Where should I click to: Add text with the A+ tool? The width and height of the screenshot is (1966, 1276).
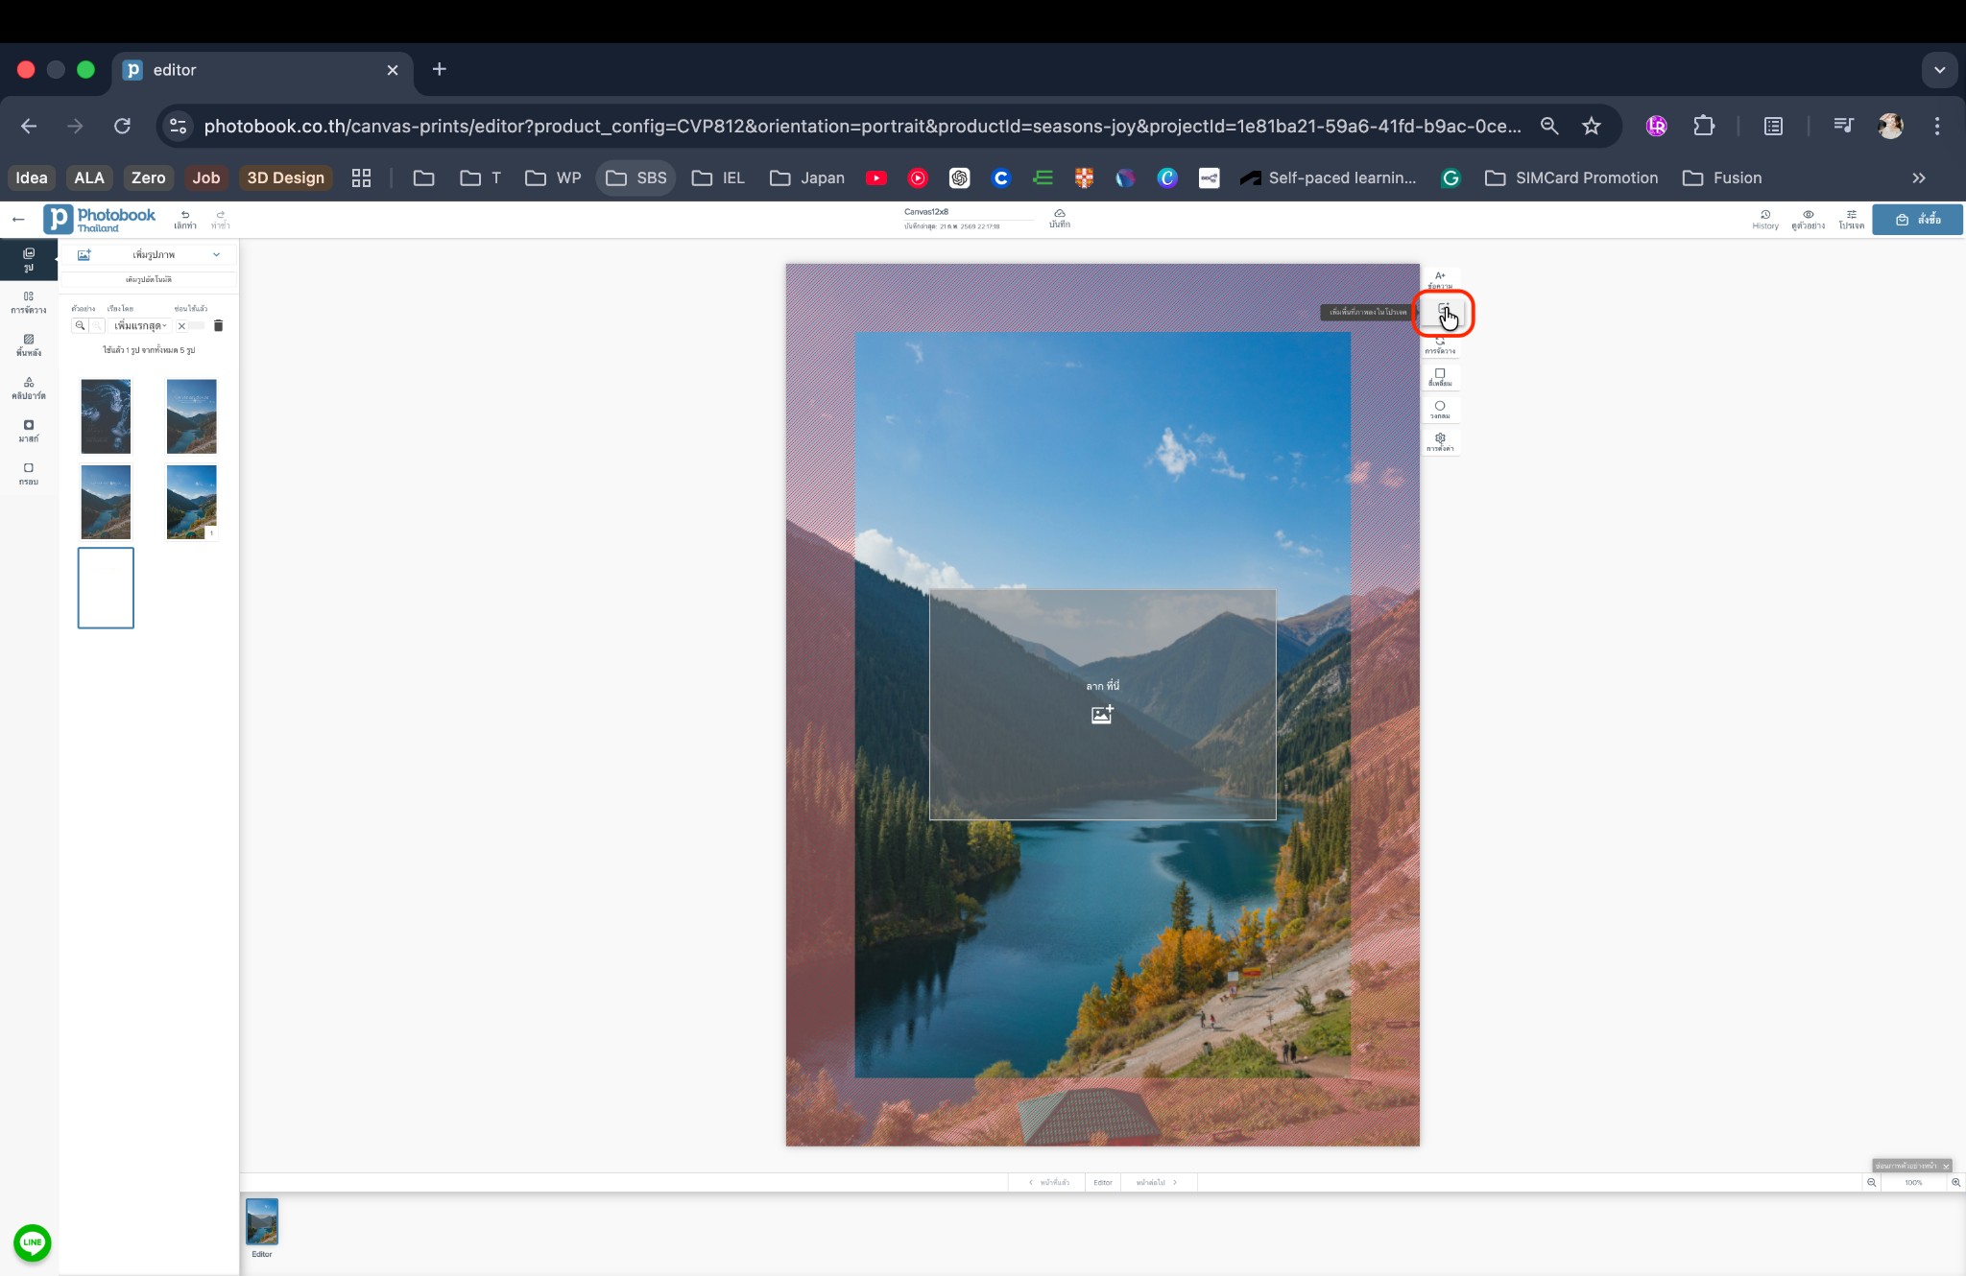pos(1440,279)
